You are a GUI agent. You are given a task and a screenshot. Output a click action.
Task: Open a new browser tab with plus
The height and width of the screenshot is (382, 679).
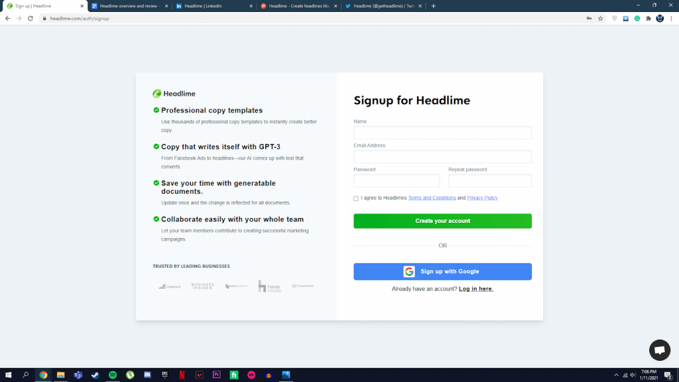click(x=434, y=6)
